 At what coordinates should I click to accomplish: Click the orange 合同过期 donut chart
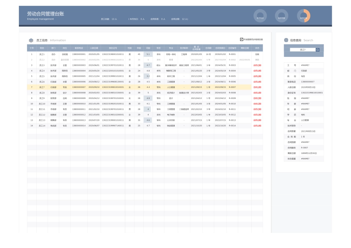pos(303,16)
